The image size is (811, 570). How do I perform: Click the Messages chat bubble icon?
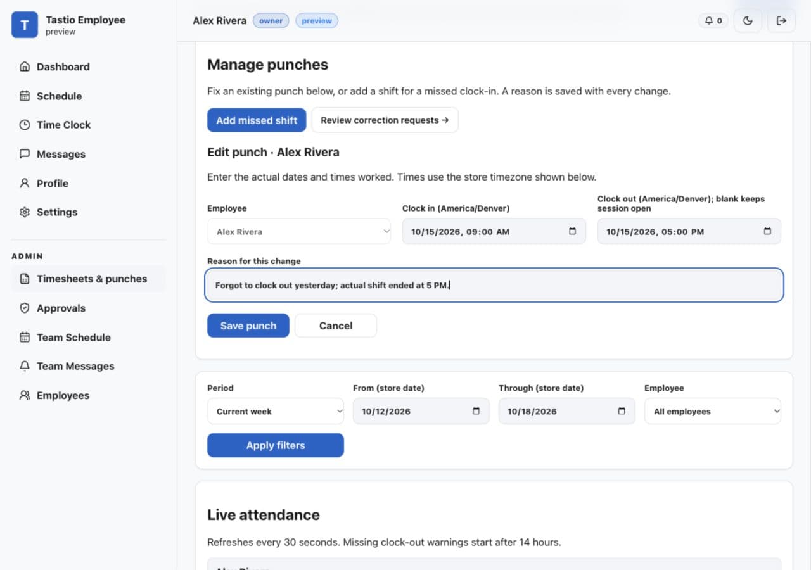(25, 154)
